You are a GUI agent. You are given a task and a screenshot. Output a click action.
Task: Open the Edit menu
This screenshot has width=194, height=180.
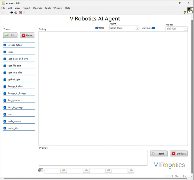click(x=10, y=8)
